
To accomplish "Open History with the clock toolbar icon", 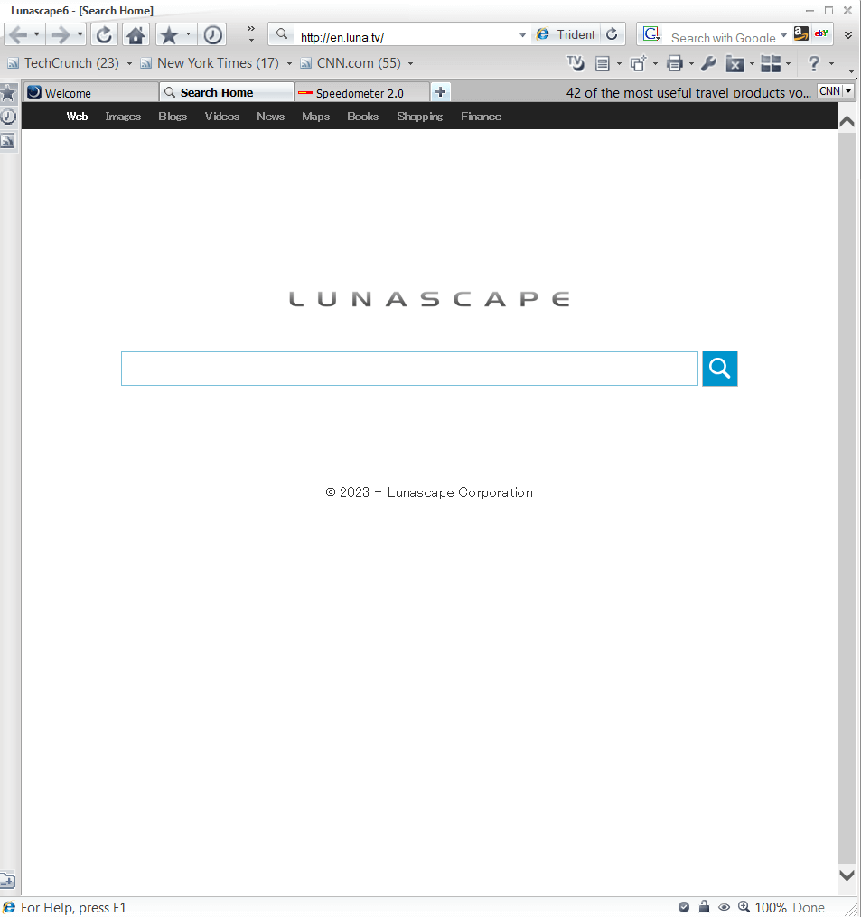I will click(x=213, y=35).
